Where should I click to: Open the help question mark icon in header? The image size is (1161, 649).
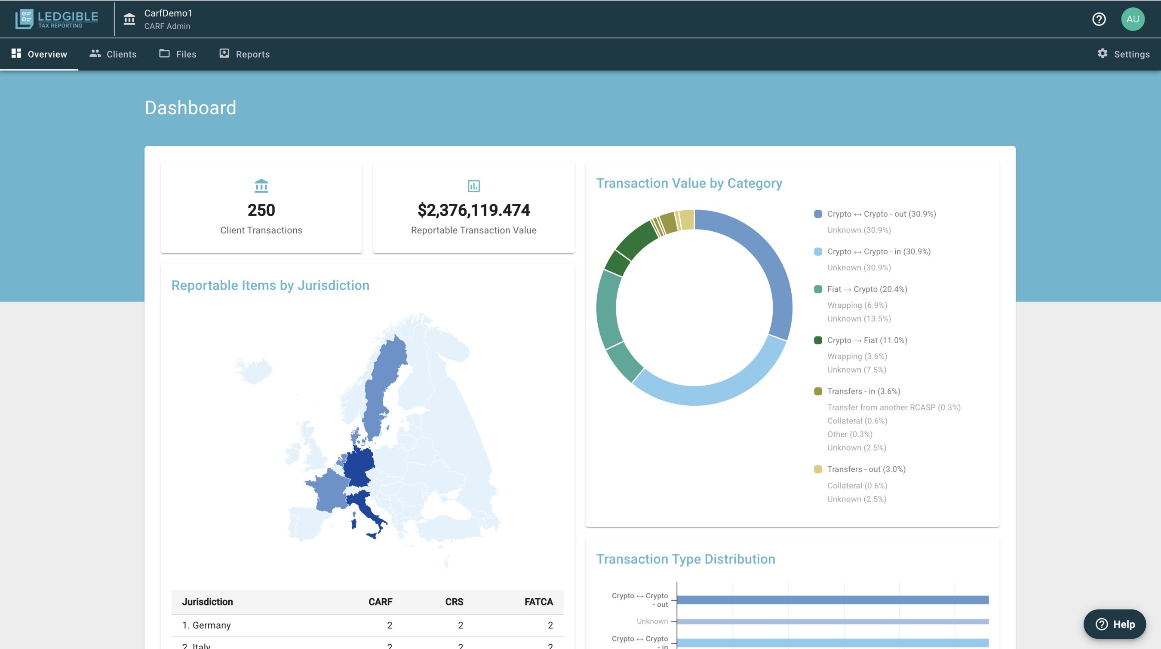click(1099, 19)
